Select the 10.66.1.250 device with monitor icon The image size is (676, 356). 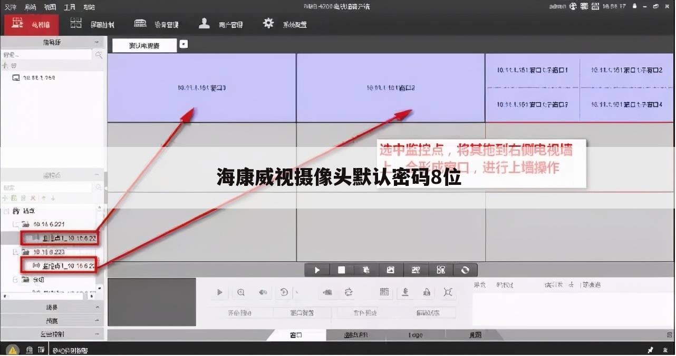click(x=34, y=78)
